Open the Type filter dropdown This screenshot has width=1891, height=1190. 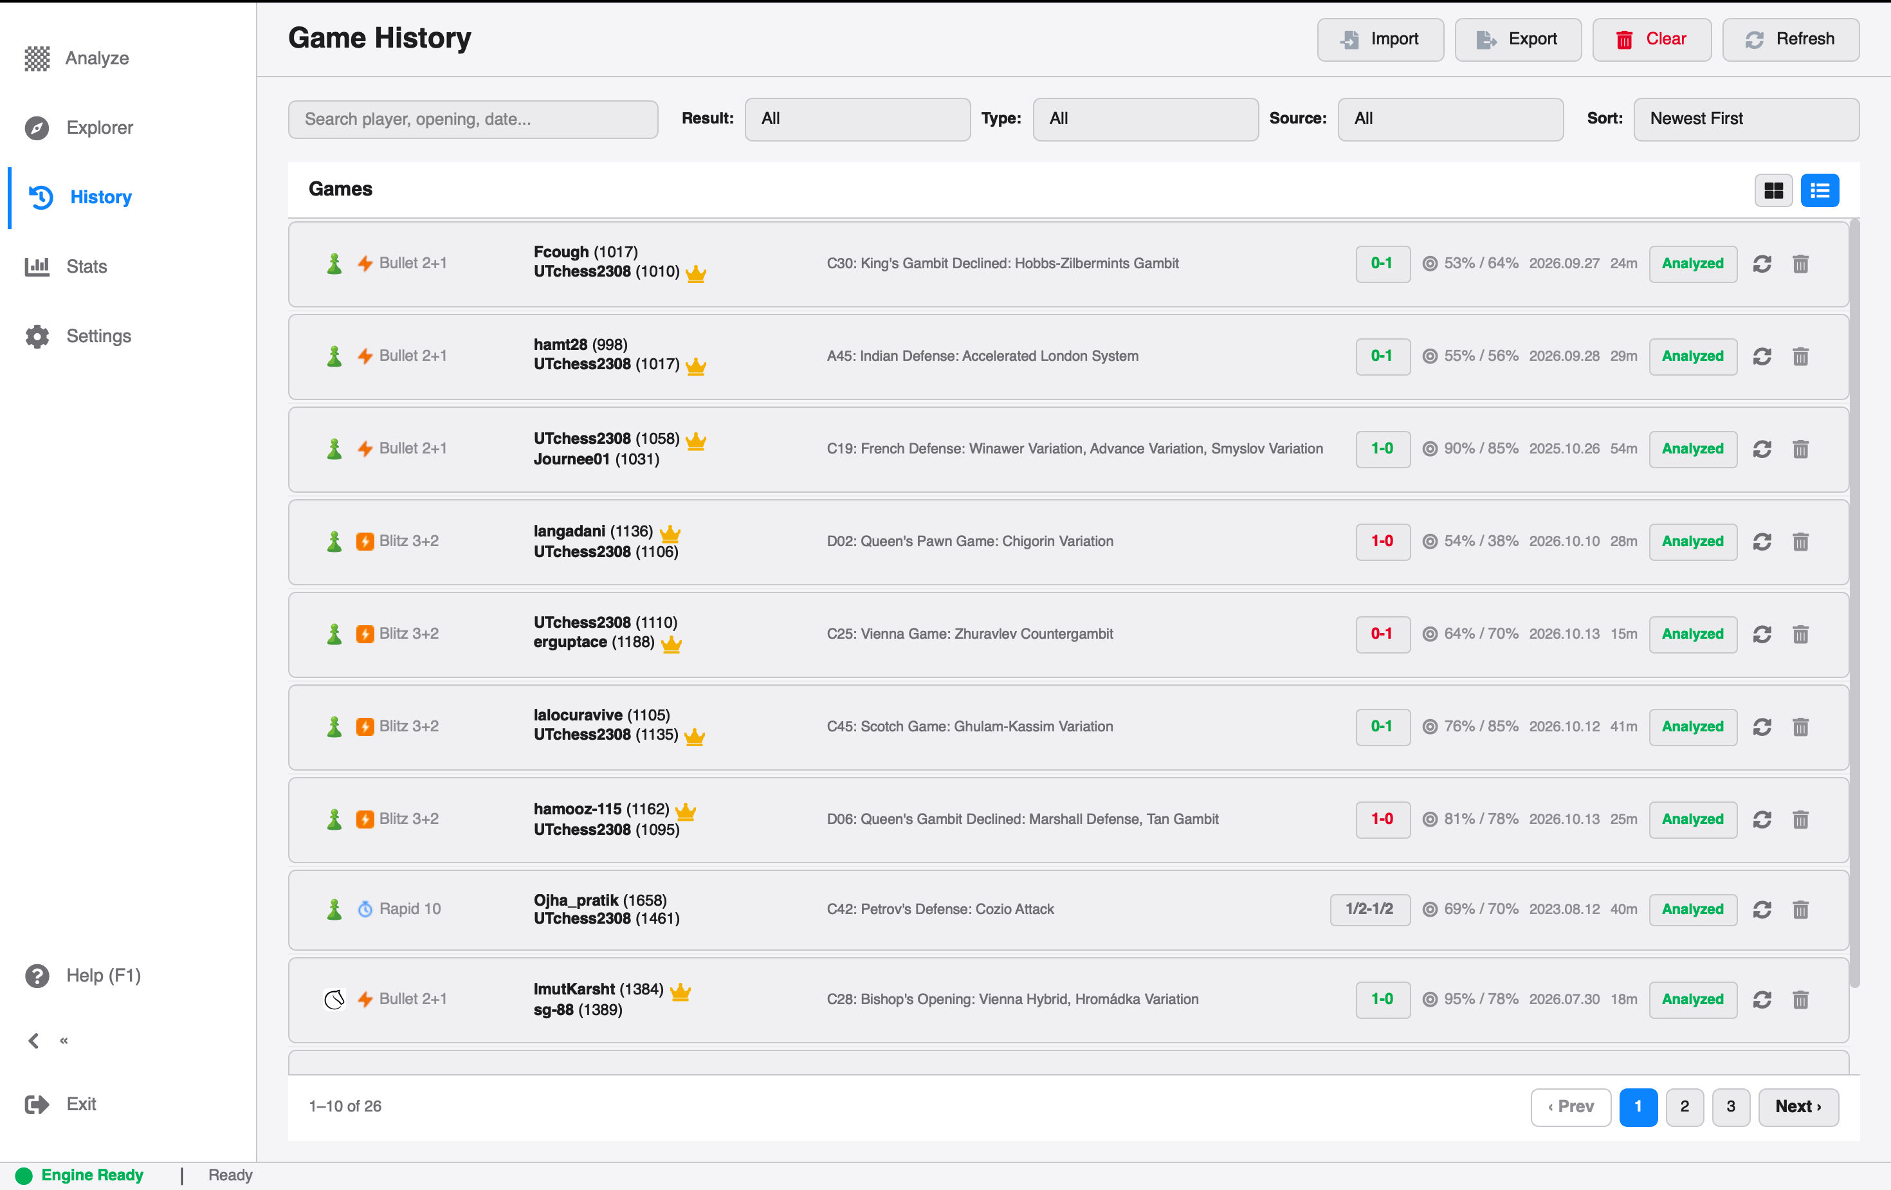pos(1146,120)
